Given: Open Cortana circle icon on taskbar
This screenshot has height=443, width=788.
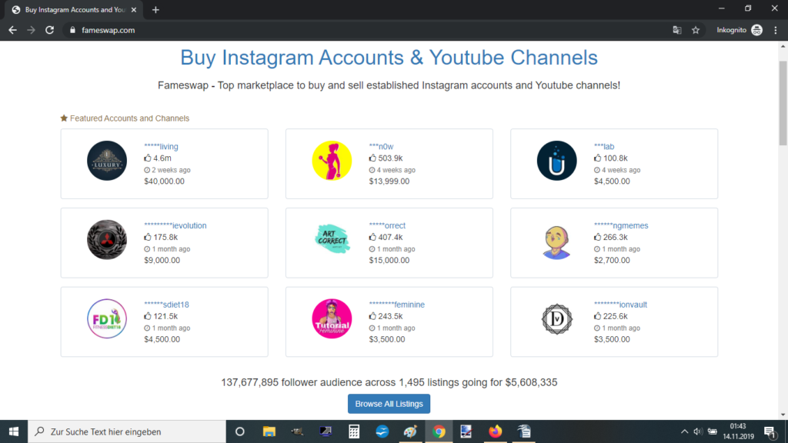Looking at the screenshot, I should (240, 431).
